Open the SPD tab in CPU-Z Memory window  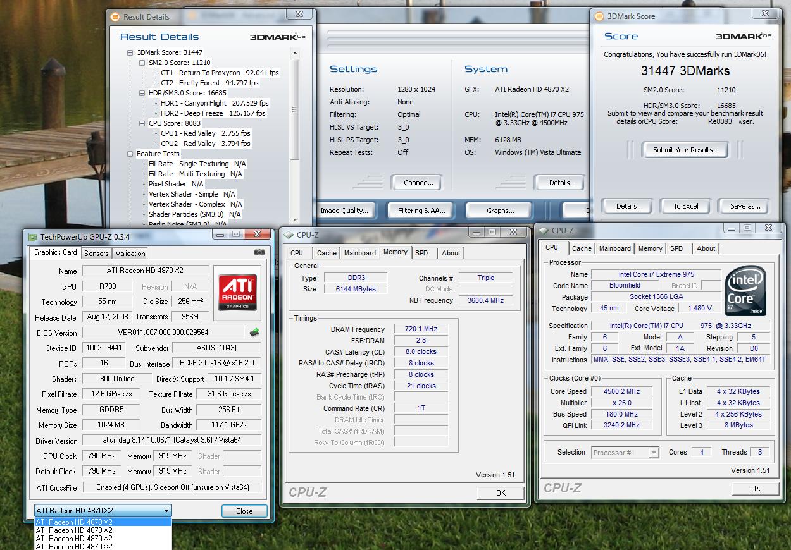[x=421, y=253]
